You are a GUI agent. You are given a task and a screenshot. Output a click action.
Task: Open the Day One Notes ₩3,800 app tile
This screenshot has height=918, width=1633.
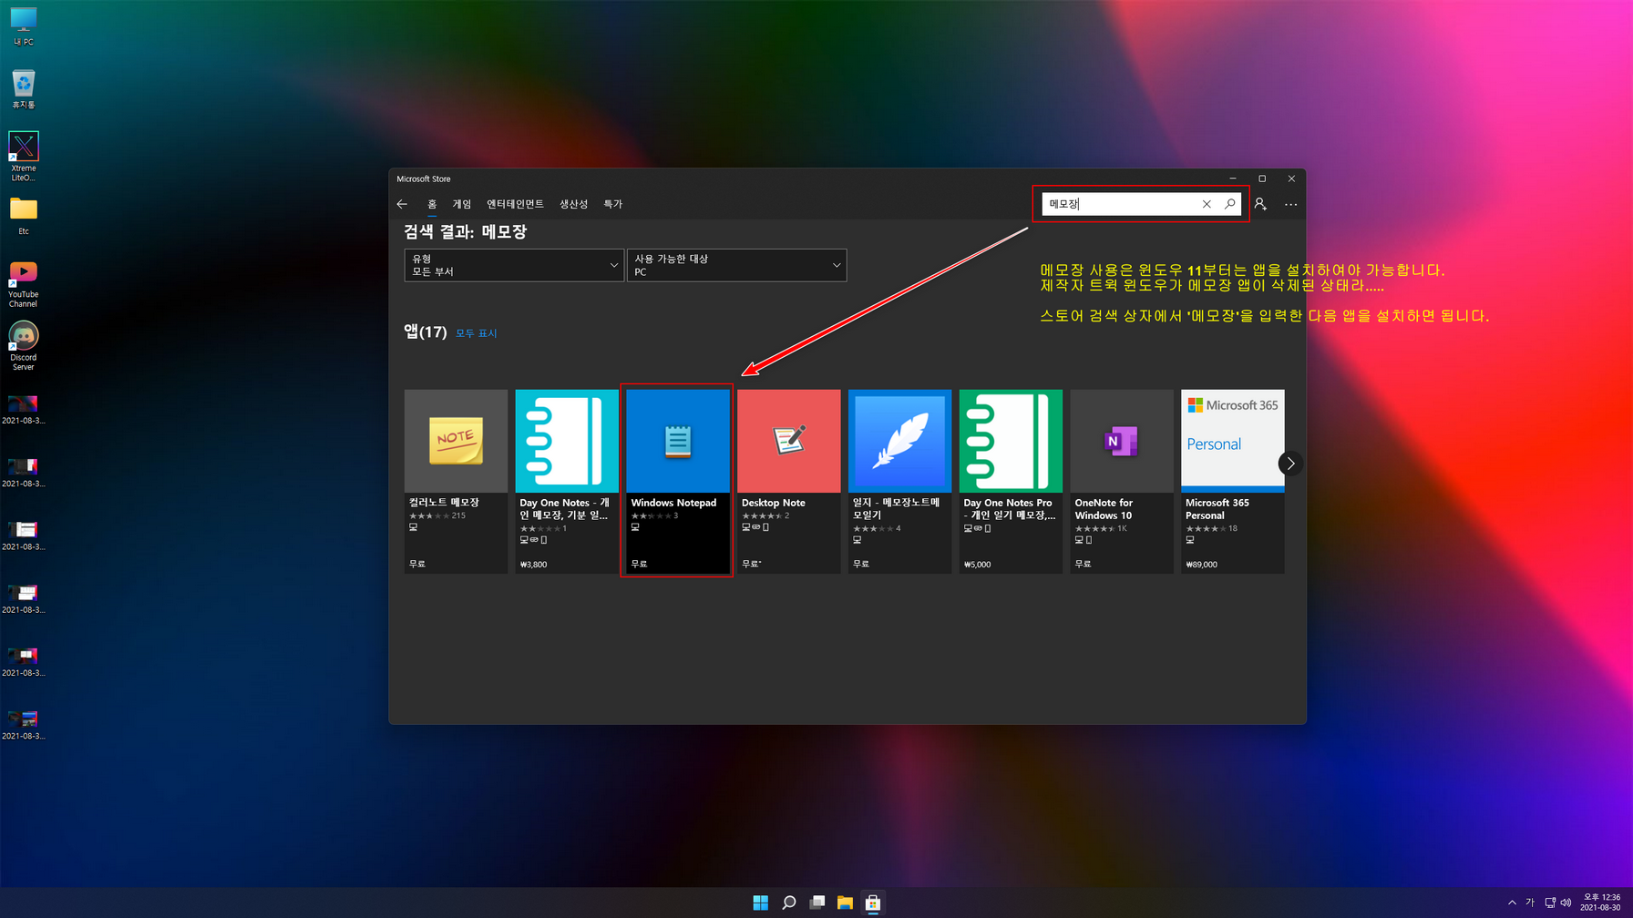(567, 481)
